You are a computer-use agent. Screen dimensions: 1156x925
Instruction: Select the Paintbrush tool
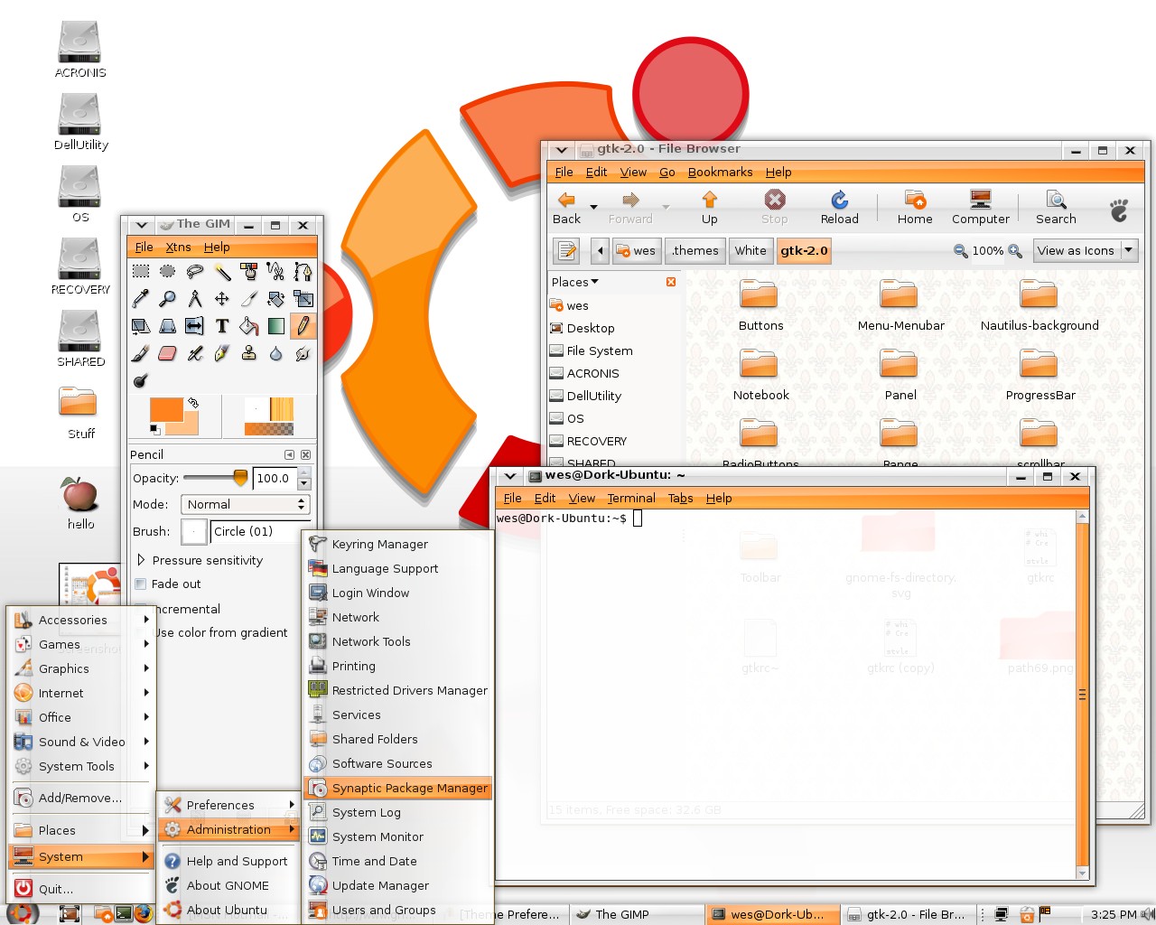tap(141, 353)
